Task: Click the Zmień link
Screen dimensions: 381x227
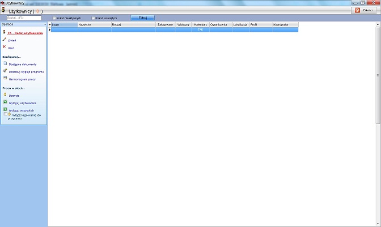Action: coord(12,41)
